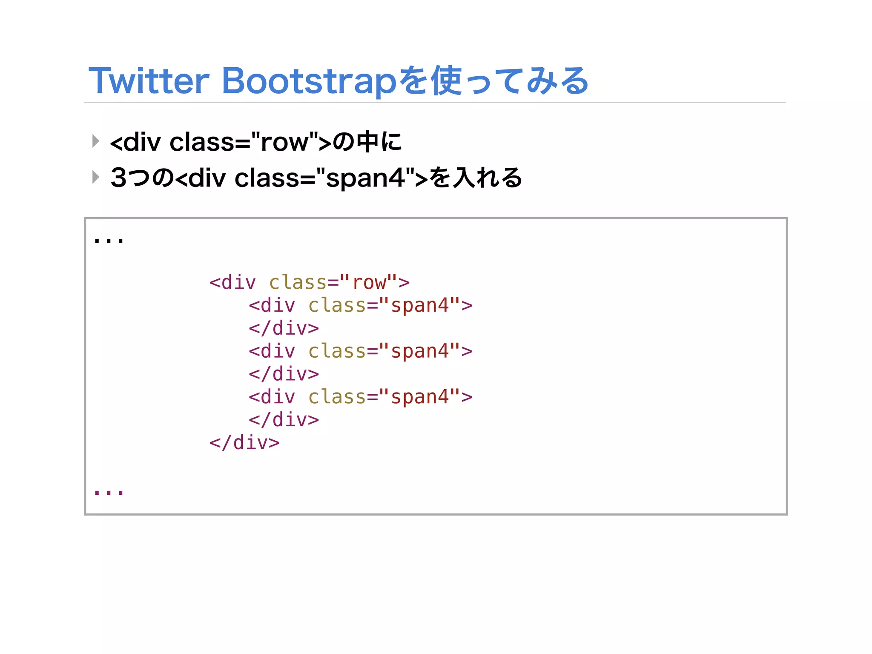Click the outermost closing div tag
Screen dimensions: 872x654
[244, 443]
